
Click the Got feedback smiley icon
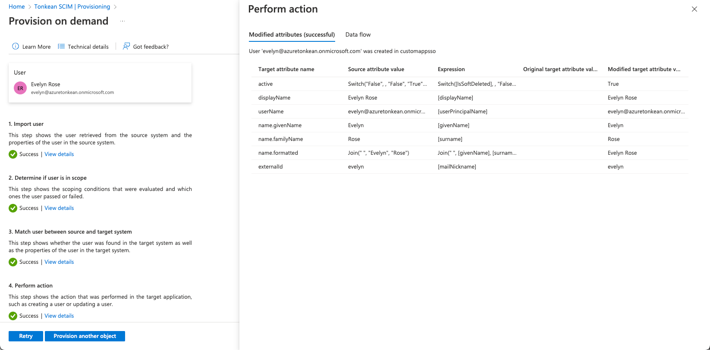(x=126, y=46)
